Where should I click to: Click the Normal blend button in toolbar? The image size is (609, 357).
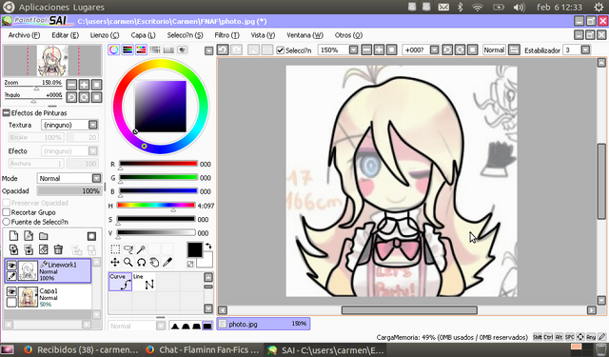[494, 50]
